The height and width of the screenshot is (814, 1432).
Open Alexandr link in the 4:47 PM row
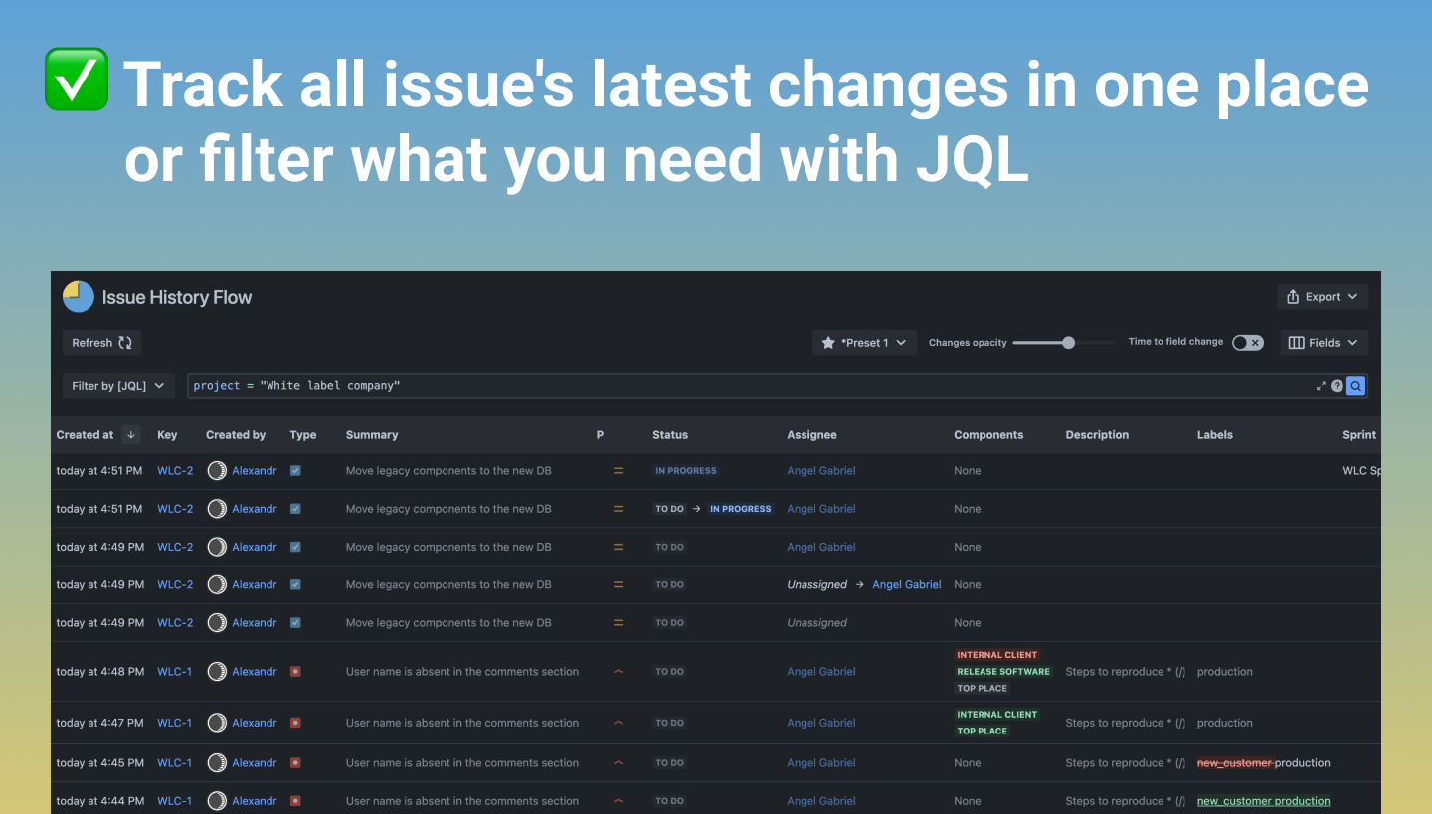(255, 723)
